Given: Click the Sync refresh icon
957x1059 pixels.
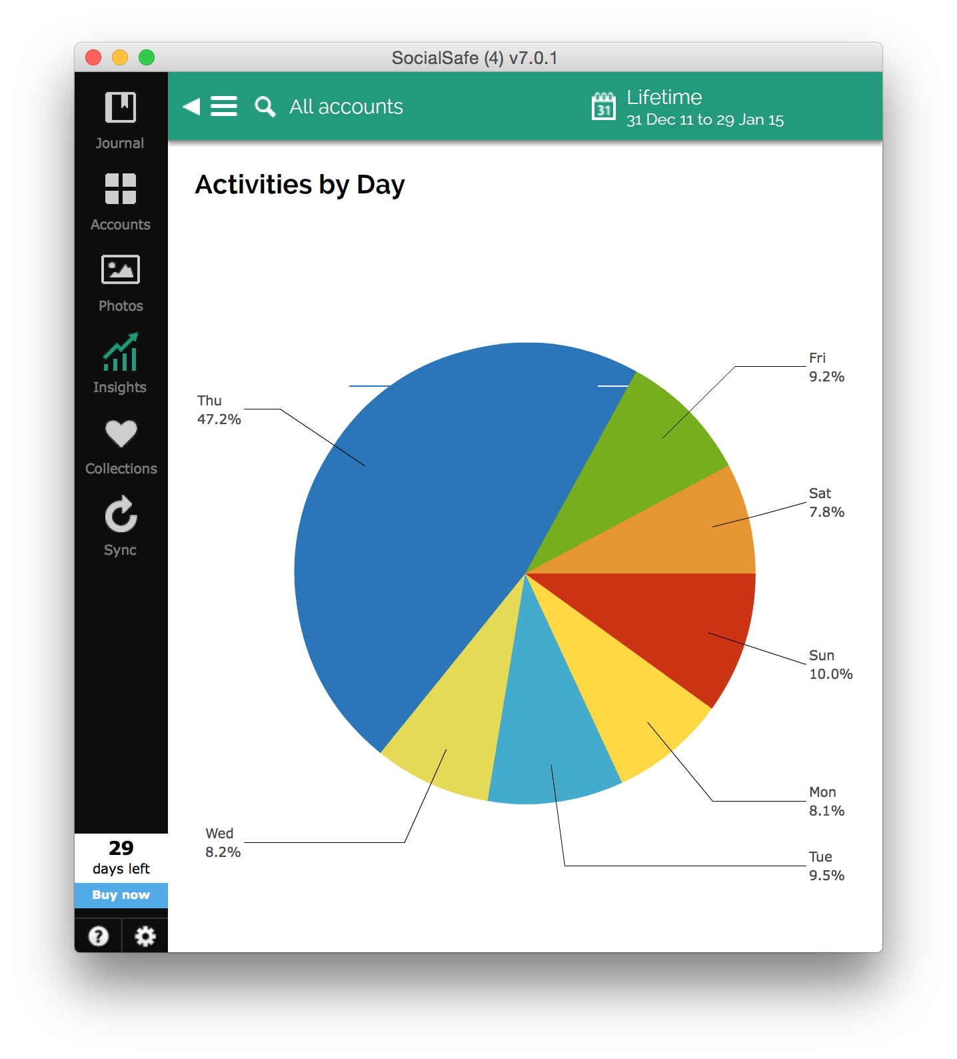Looking at the screenshot, I should [121, 515].
